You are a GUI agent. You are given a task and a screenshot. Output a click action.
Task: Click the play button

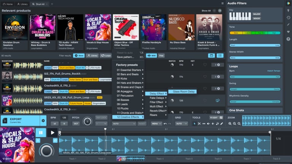click(x=52, y=133)
